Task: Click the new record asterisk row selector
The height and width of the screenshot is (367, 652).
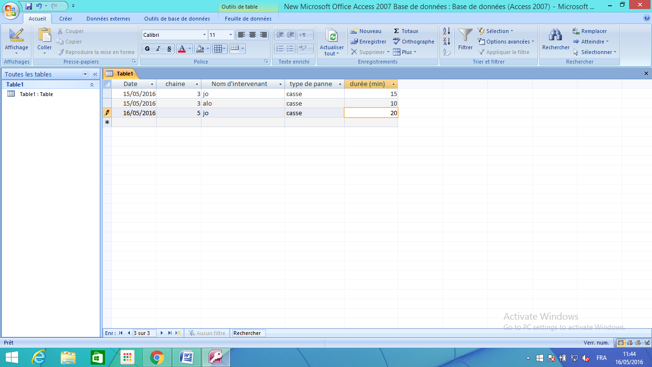Action: [x=107, y=122]
